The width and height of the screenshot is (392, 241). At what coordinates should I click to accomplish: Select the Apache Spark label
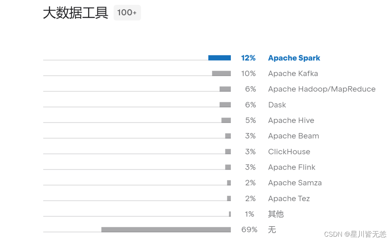click(x=294, y=58)
